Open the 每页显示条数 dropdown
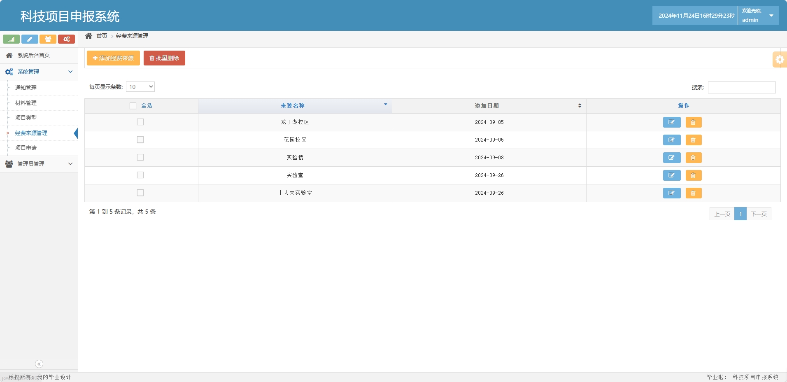The height and width of the screenshot is (382, 787). tap(140, 87)
